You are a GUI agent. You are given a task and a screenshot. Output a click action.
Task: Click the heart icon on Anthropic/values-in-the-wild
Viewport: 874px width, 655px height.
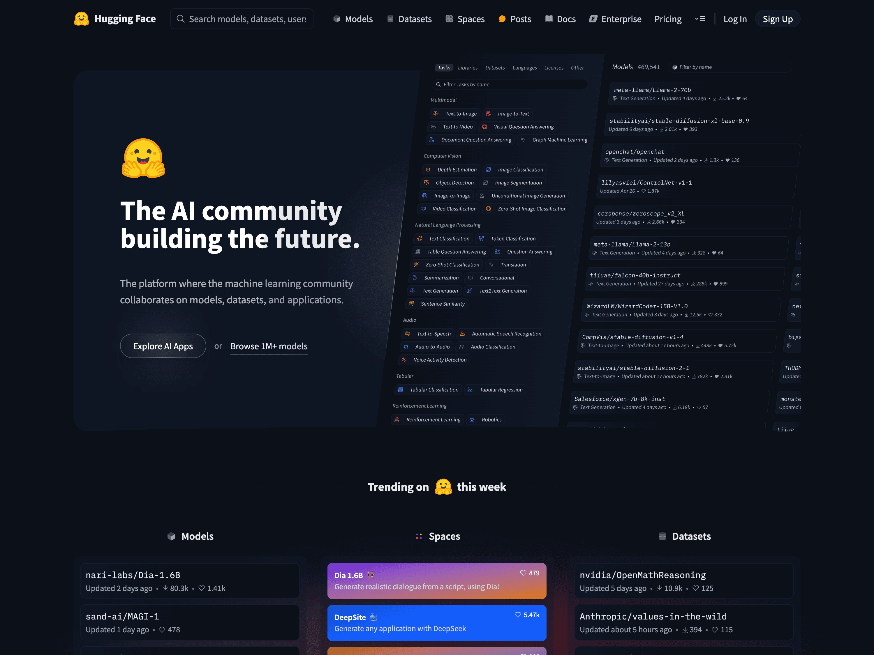pyautogui.click(x=715, y=630)
